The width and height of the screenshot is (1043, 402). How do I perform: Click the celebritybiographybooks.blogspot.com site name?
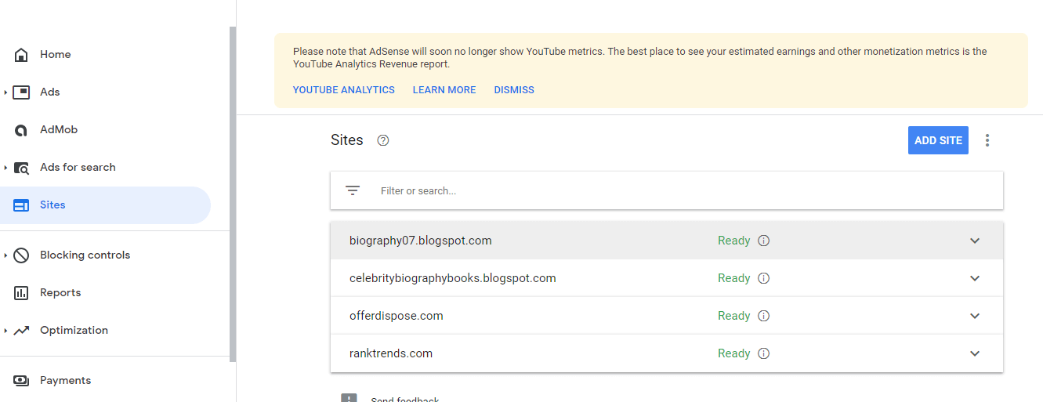pyautogui.click(x=453, y=278)
